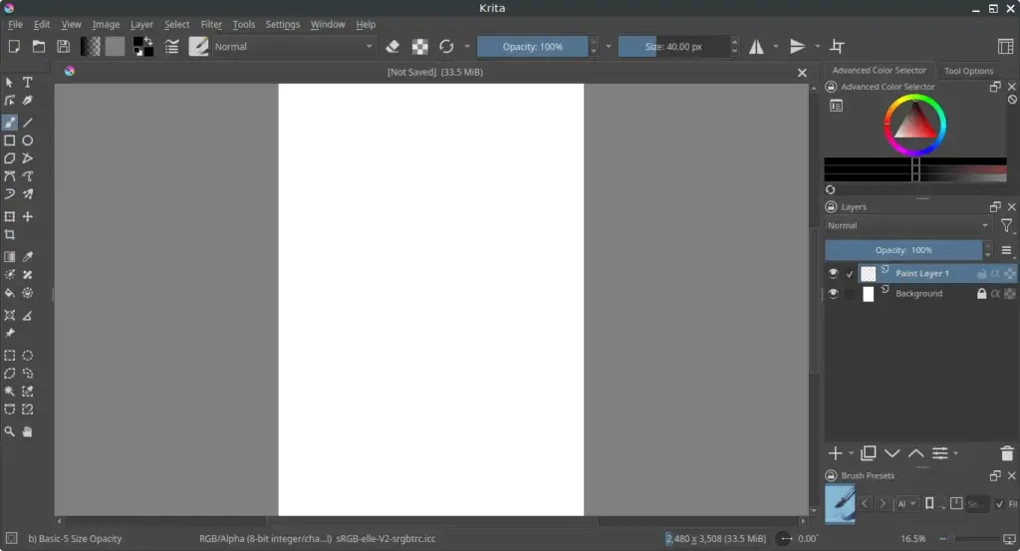This screenshot has height=551, width=1020.
Task: Open the layer blending mode Normal dropdown
Action: coord(908,226)
